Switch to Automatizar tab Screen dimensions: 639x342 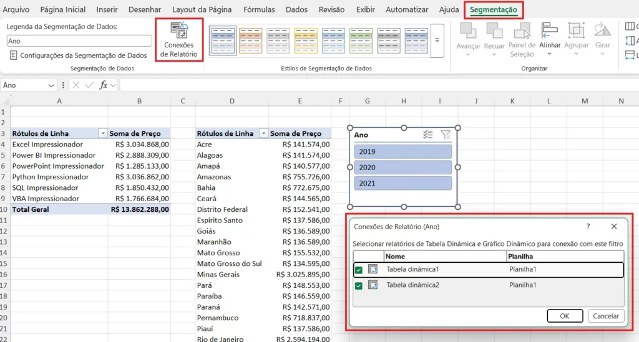click(407, 9)
